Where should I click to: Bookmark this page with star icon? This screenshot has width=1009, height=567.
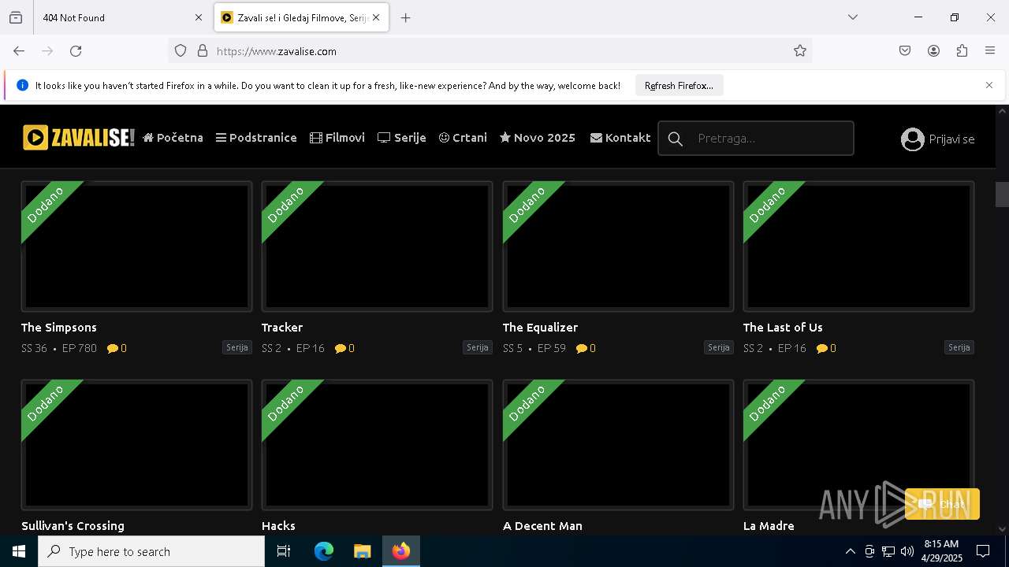pos(800,51)
